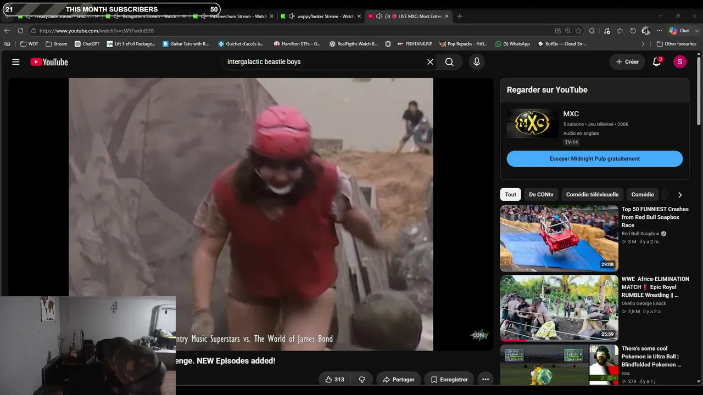703x395 pixels.
Task: Save the video with the Enregistrer button
Action: (x=449, y=380)
